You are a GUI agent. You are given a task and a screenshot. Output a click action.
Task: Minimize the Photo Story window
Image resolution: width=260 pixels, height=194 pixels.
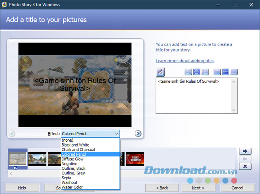[x=218, y=5]
